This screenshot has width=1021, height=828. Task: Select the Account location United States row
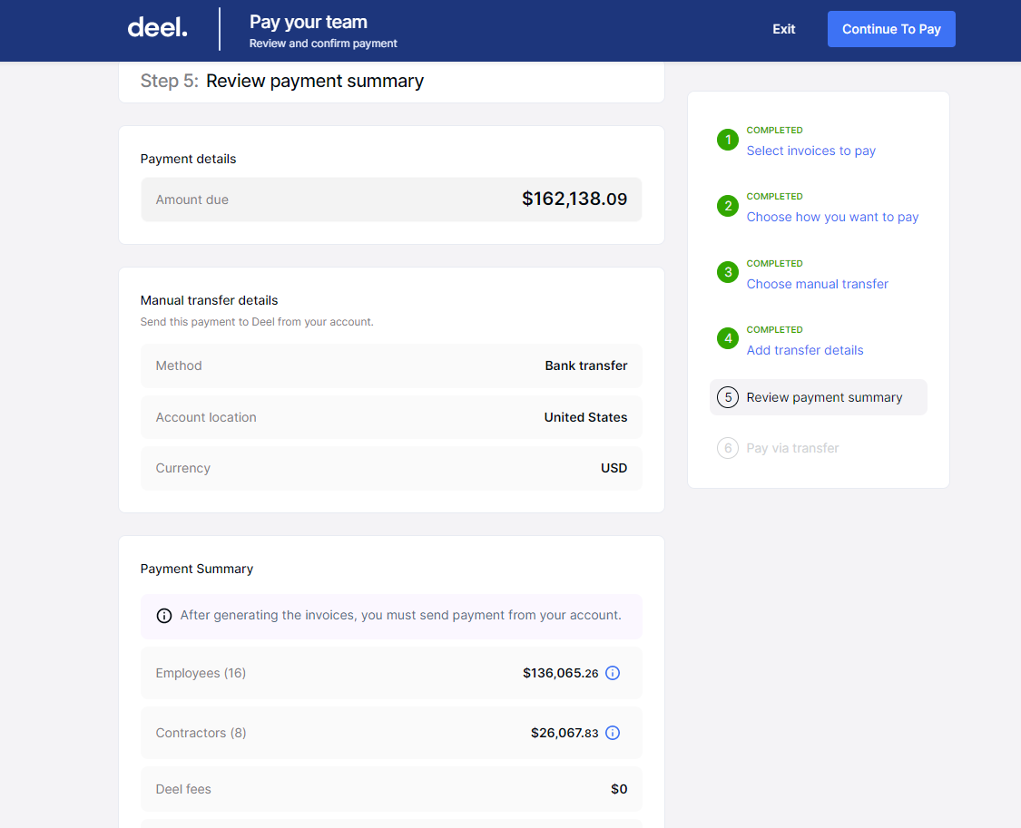click(x=391, y=417)
